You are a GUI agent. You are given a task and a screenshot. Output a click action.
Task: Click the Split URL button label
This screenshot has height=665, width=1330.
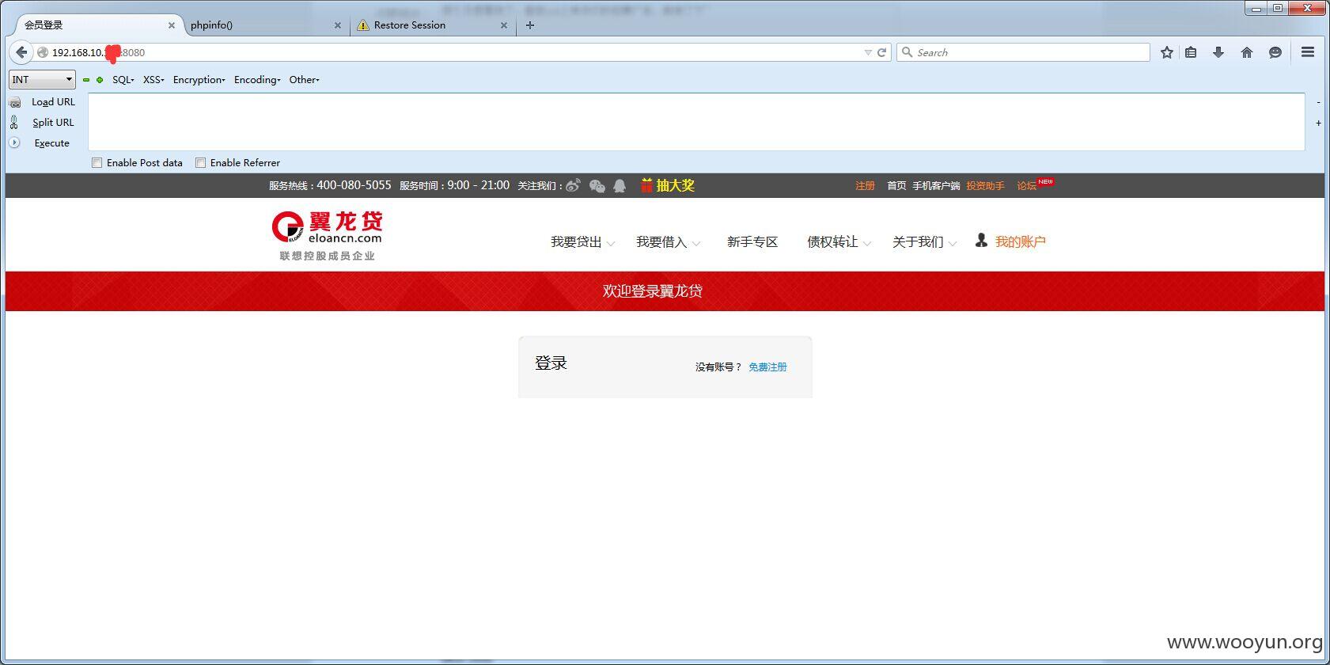[x=53, y=123]
